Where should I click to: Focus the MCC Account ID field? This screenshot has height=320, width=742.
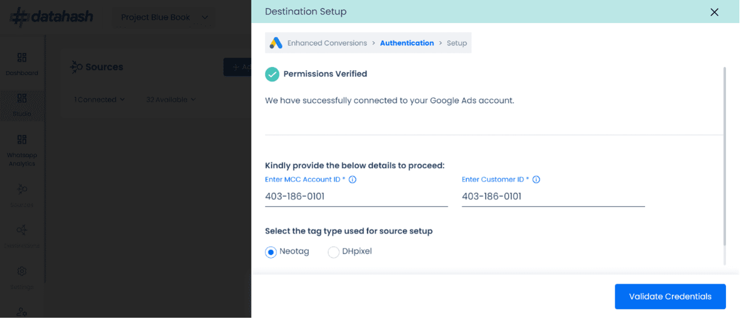tap(357, 197)
